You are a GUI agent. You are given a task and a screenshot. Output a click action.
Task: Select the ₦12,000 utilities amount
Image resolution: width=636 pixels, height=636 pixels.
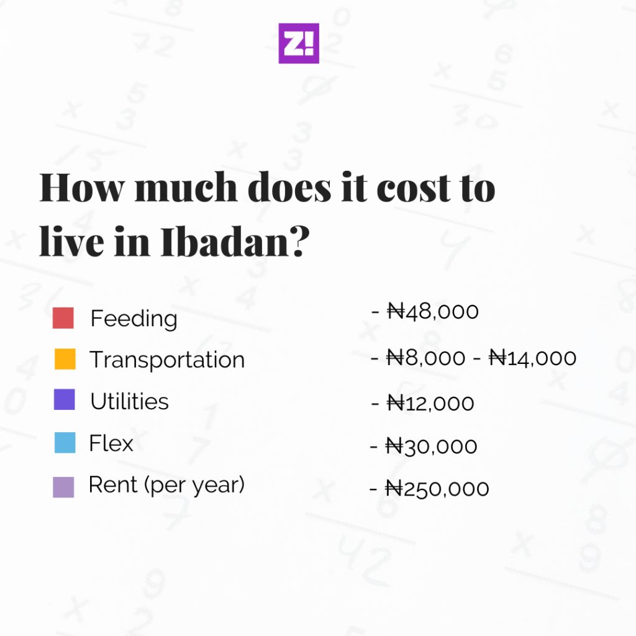click(x=430, y=403)
